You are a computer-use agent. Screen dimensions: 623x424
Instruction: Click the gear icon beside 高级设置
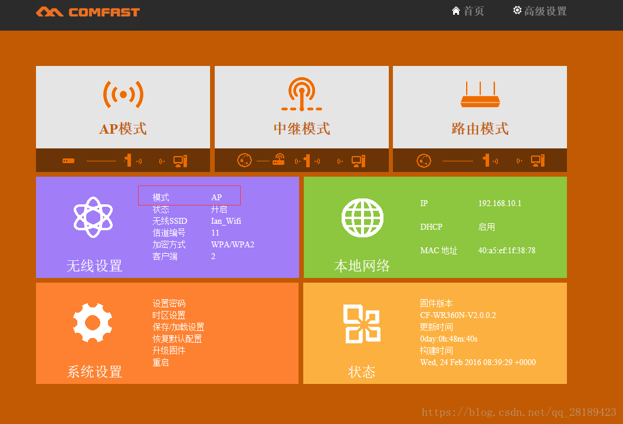pos(517,11)
